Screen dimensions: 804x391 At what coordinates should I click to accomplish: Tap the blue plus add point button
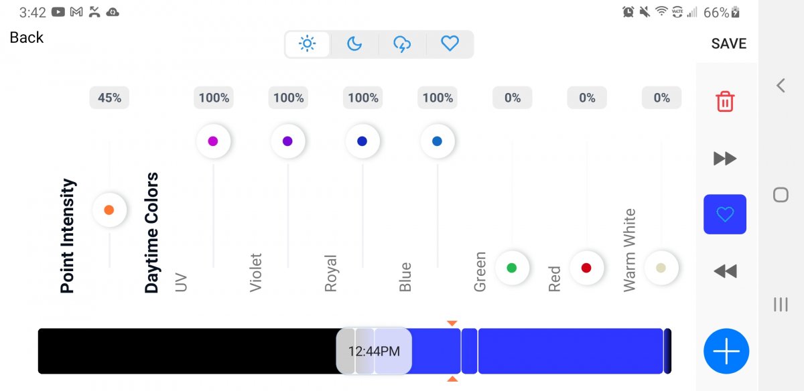[726, 351]
